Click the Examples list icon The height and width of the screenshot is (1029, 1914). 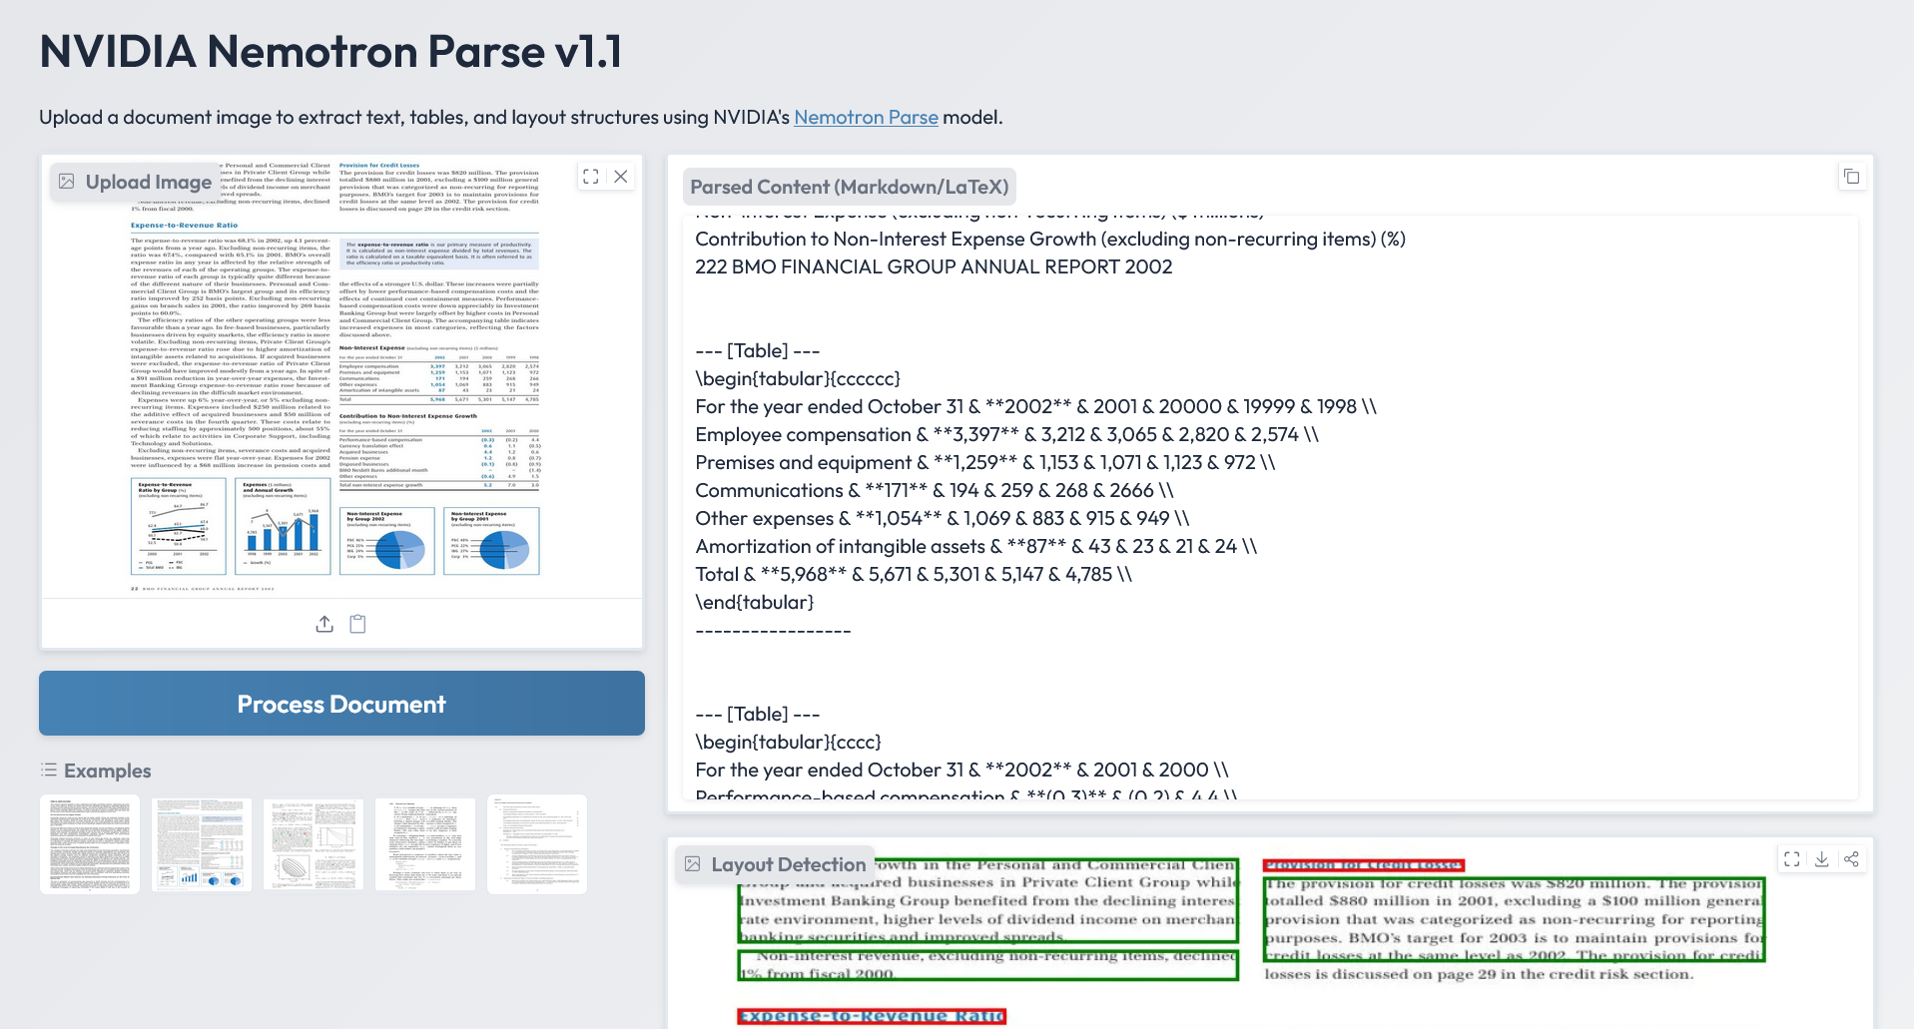(x=49, y=770)
